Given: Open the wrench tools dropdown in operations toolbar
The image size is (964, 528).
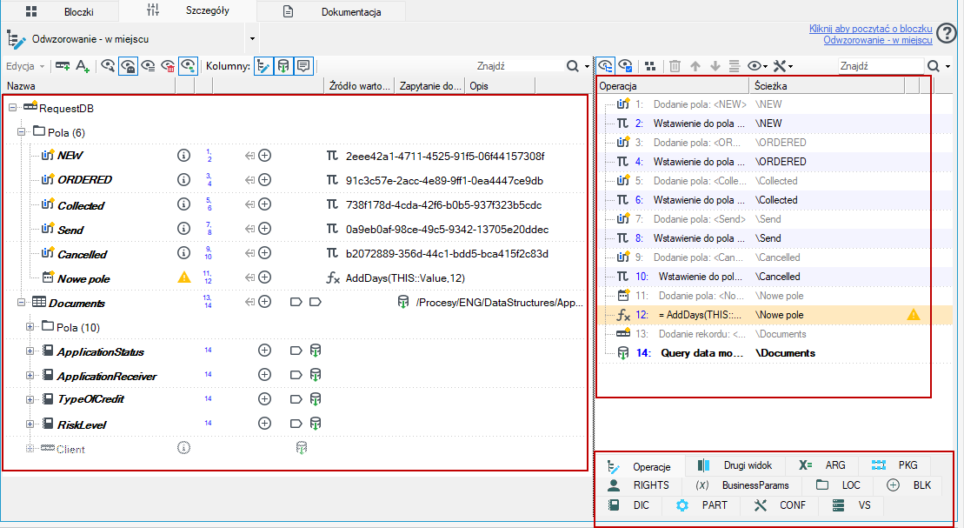Looking at the screenshot, I should 782,66.
